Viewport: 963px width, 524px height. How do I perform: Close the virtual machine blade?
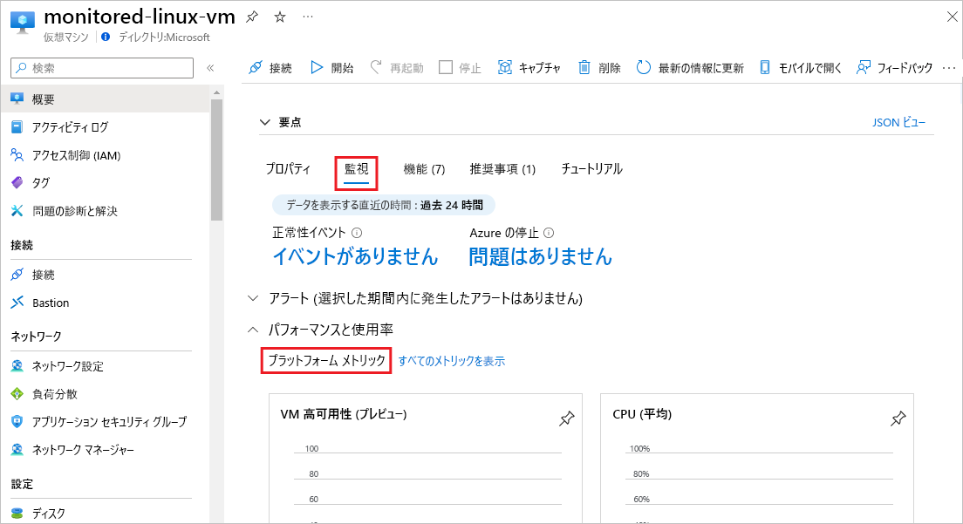952,17
